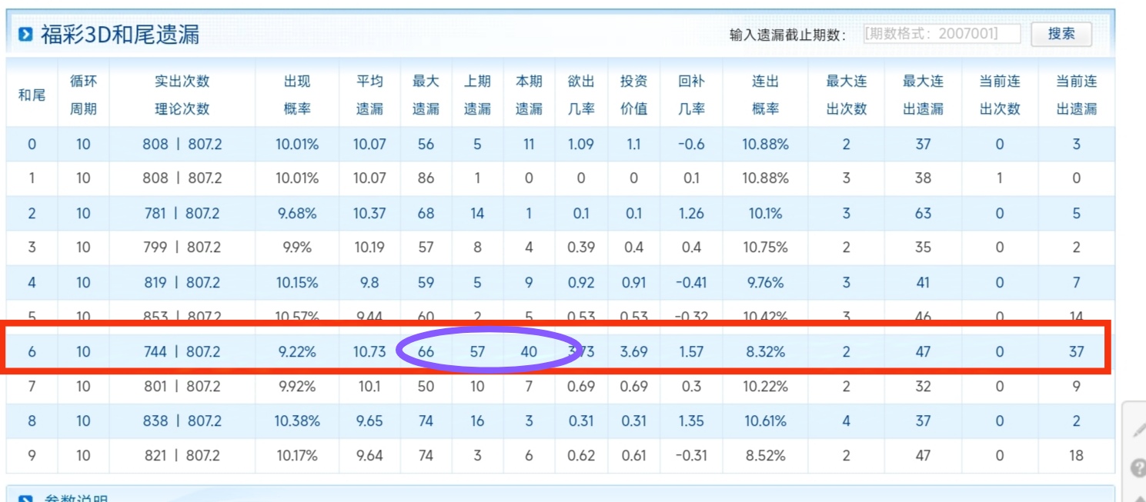The image size is (1146, 502).
Task: Click the 最大连出遗漏 column header
Action: (x=923, y=95)
